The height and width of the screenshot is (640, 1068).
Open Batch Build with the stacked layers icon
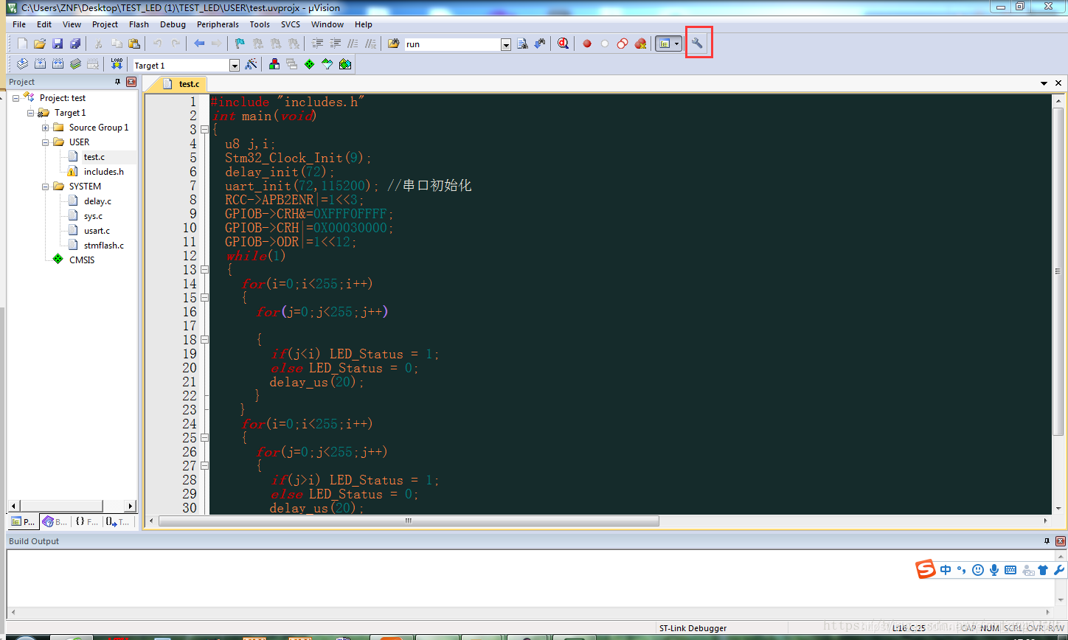[75, 64]
